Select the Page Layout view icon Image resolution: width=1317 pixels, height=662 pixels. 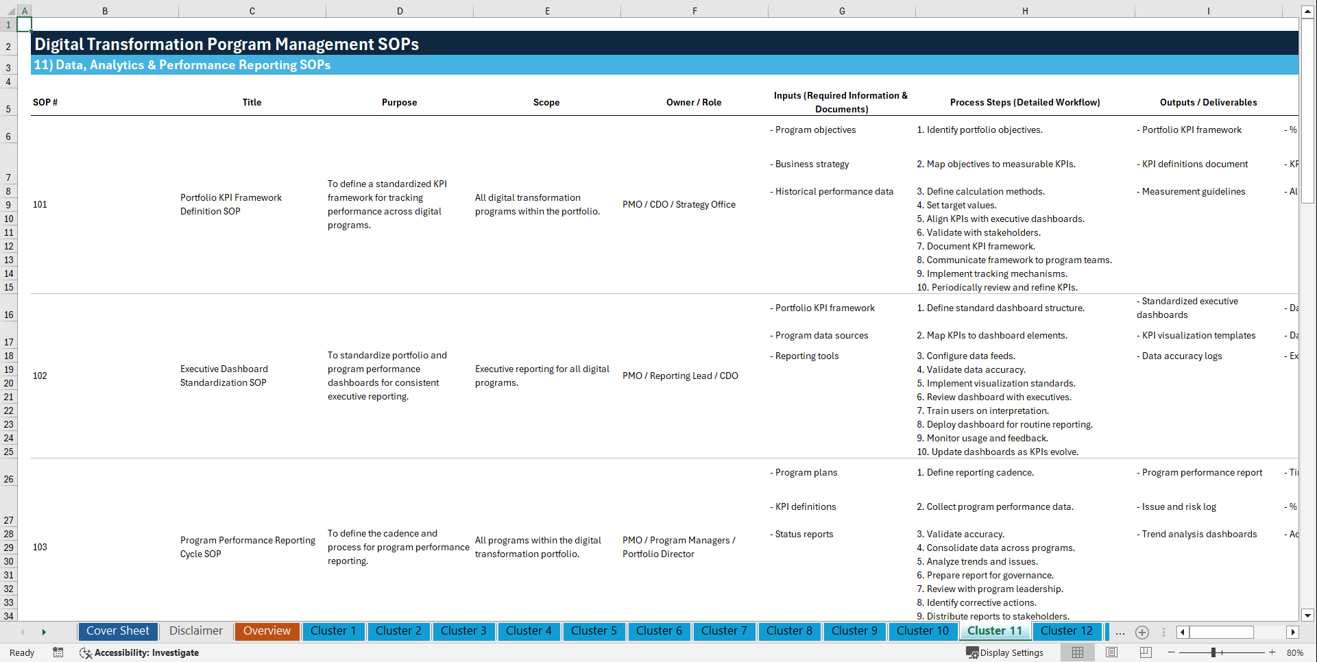pos(1111,652)
